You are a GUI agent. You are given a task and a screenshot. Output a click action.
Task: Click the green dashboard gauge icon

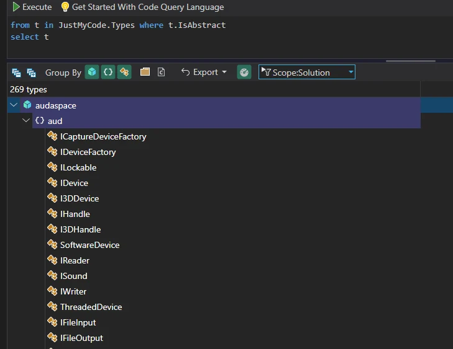(x=244, y=72)
